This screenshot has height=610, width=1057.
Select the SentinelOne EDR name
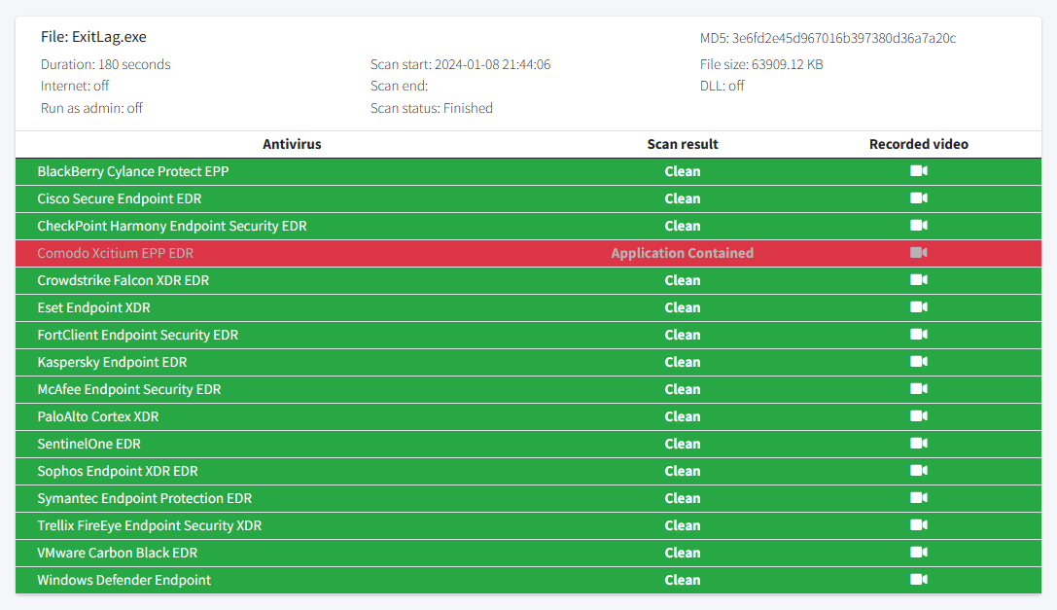click(x=89, y=444)
